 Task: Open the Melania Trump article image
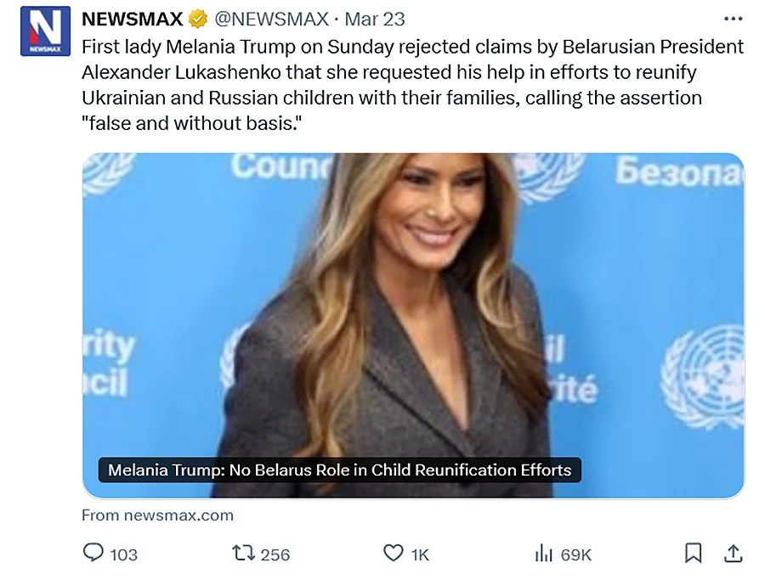pyautogui.click(x=413, y=306)
